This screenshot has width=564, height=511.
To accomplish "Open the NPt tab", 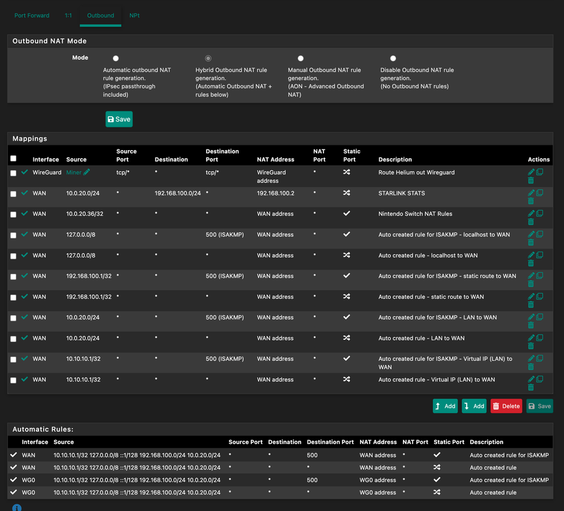I will click(x=134, y=15).
